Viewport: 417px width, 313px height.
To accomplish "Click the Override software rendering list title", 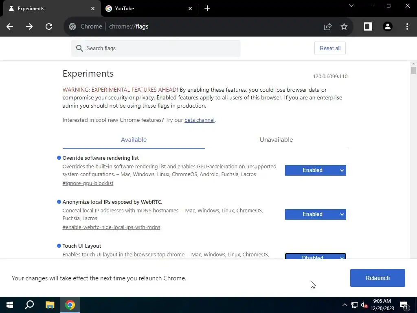I will (101, 158).
